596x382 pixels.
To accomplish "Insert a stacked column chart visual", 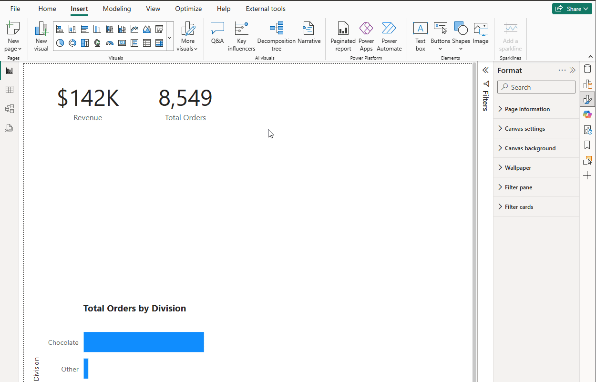I will 72,29.
